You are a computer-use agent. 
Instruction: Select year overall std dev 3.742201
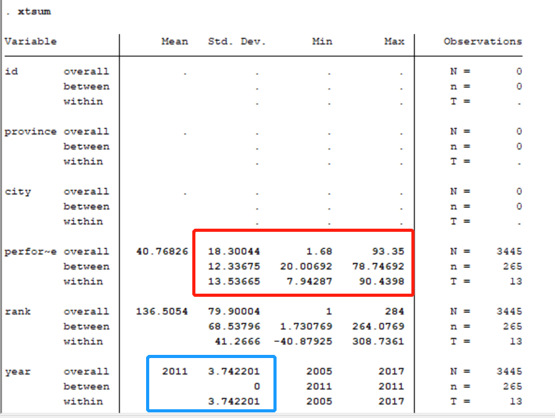point(234,372)
